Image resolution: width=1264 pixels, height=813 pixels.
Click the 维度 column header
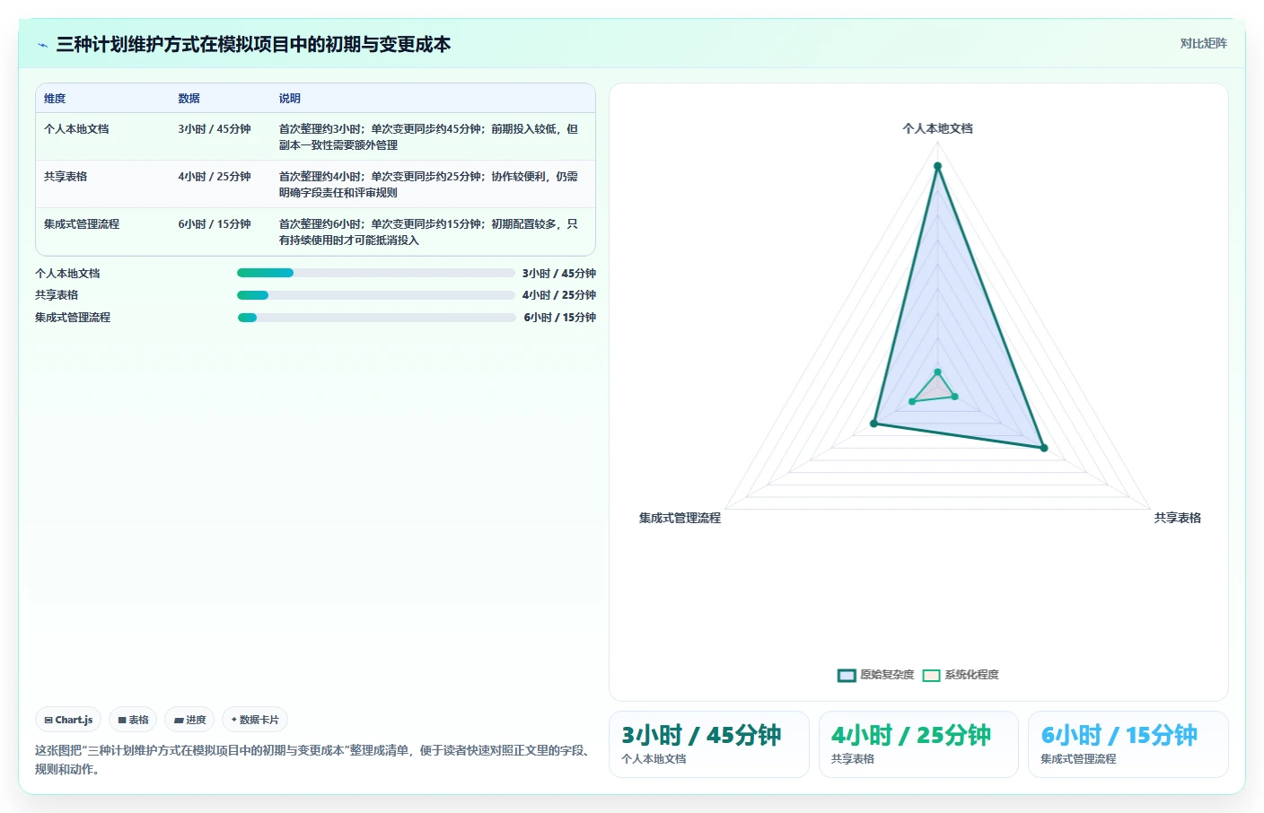(55, 99)
